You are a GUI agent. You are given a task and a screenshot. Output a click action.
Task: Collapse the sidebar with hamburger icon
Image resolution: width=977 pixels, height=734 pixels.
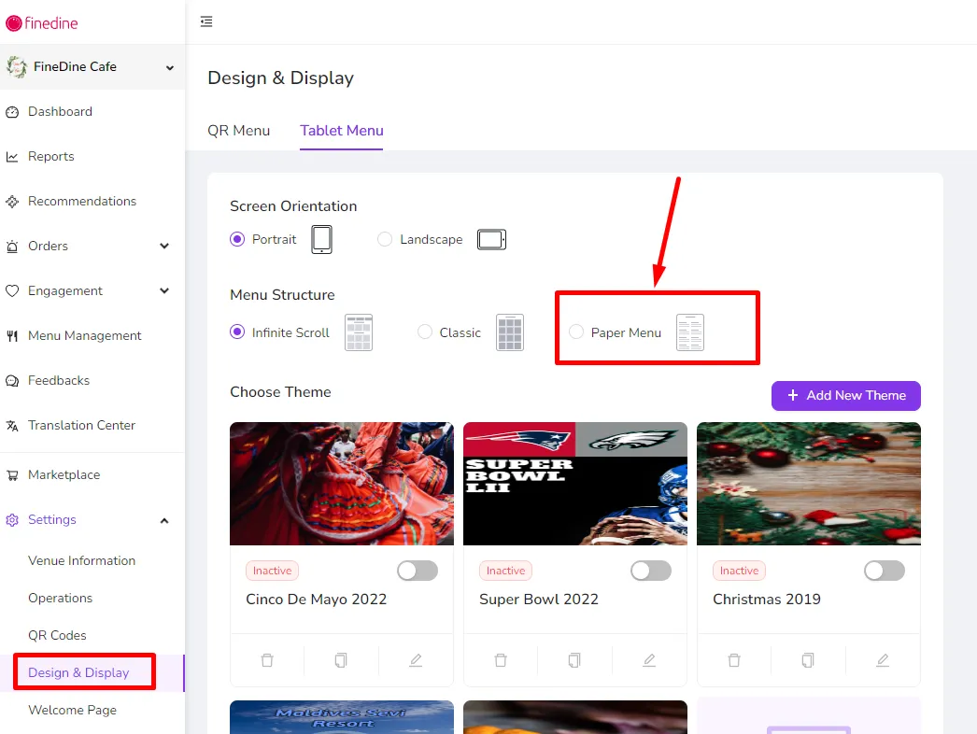[206, 21]
